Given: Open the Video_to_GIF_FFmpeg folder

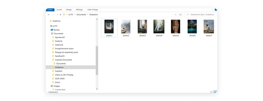Looking at the screenshot, I should pos(64,75).
